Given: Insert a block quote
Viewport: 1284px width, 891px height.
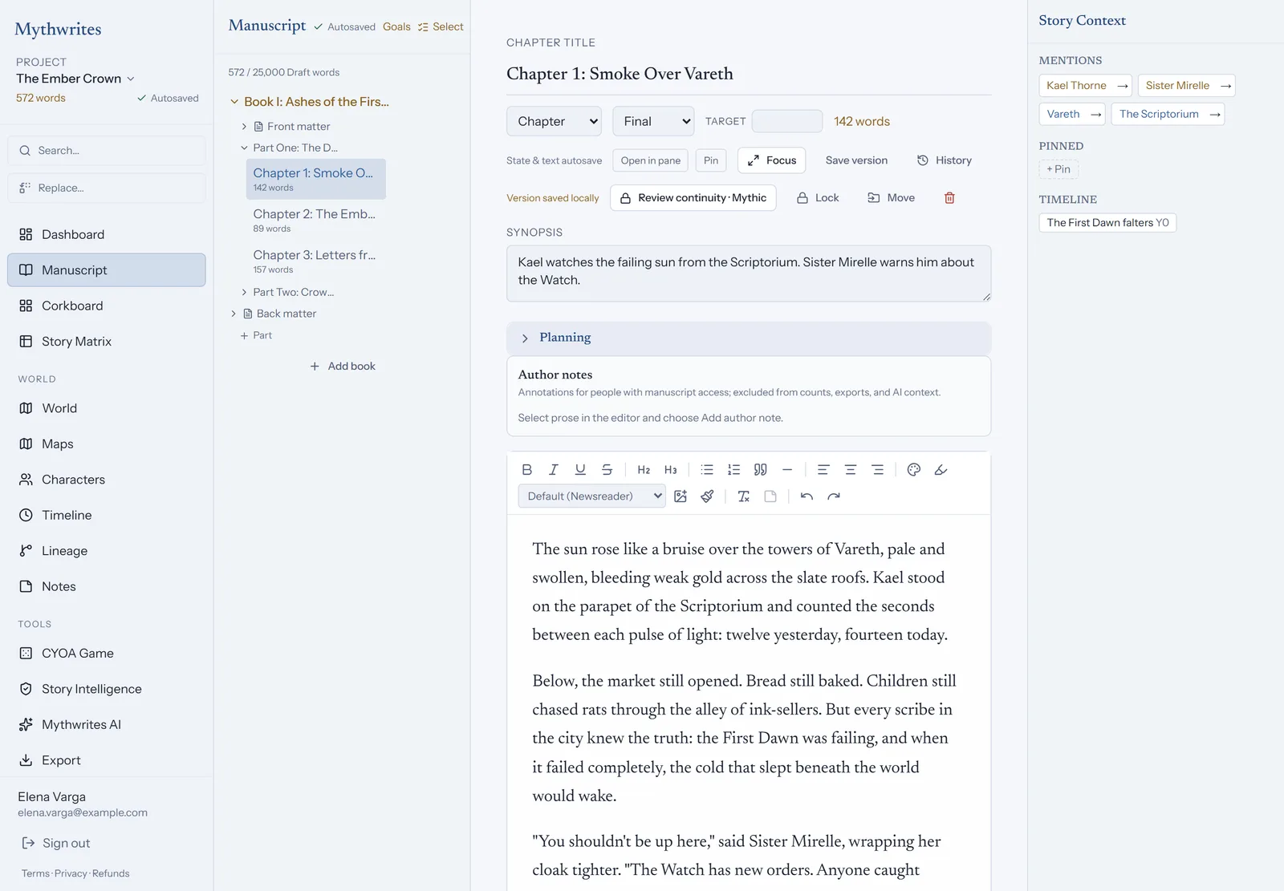Looking at the screenshot, I should click(x=761, y=470).
